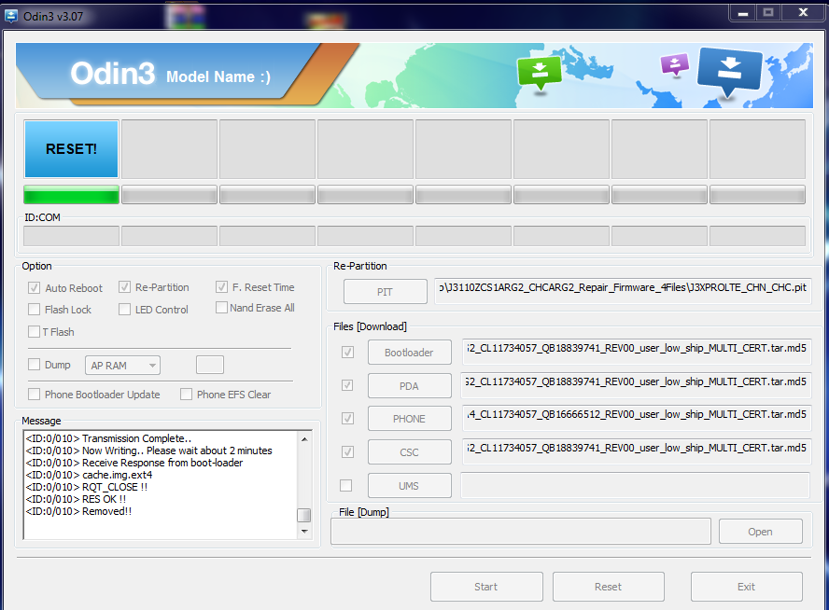829x610 pixels.
Task: Click the PHONE file path field
Action: [636, 418]
